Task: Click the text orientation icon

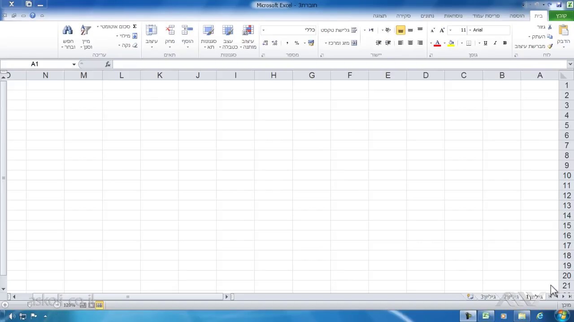Action: click(388, 30)
